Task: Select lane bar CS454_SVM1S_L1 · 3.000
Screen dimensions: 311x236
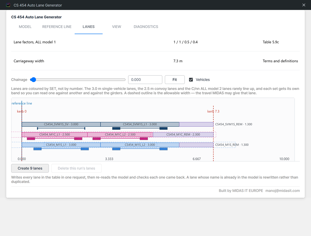Action: 140,124
